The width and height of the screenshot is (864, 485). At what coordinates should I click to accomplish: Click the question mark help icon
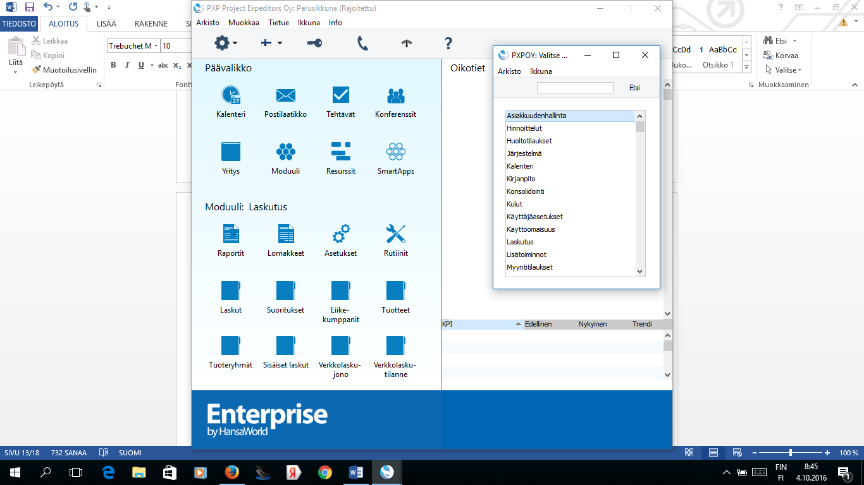pos(448,43)
